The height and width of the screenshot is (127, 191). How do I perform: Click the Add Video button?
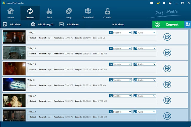(12, 24)
